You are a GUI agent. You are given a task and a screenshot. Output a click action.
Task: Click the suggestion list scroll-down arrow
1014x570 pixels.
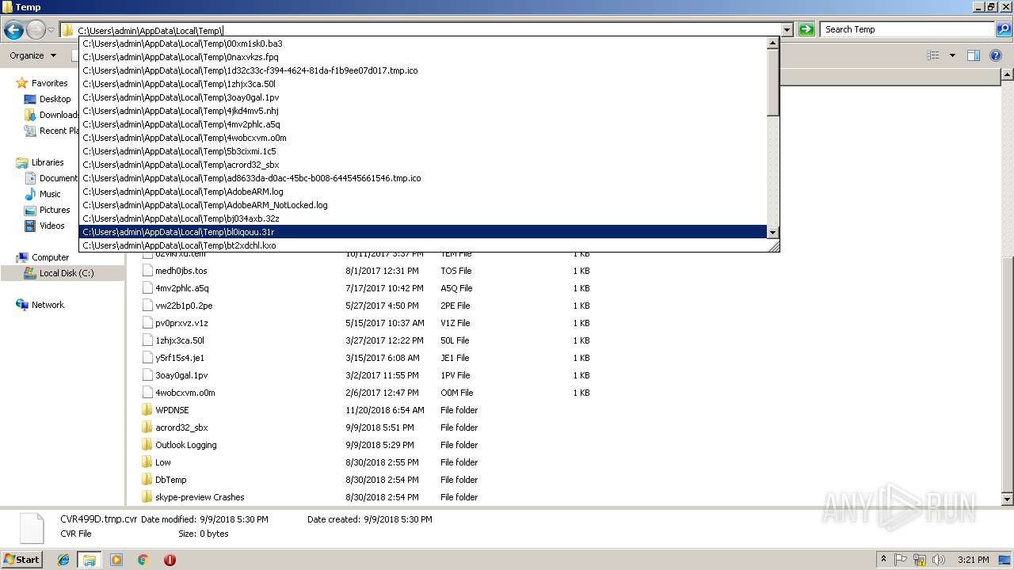click(x=773, y=233)
